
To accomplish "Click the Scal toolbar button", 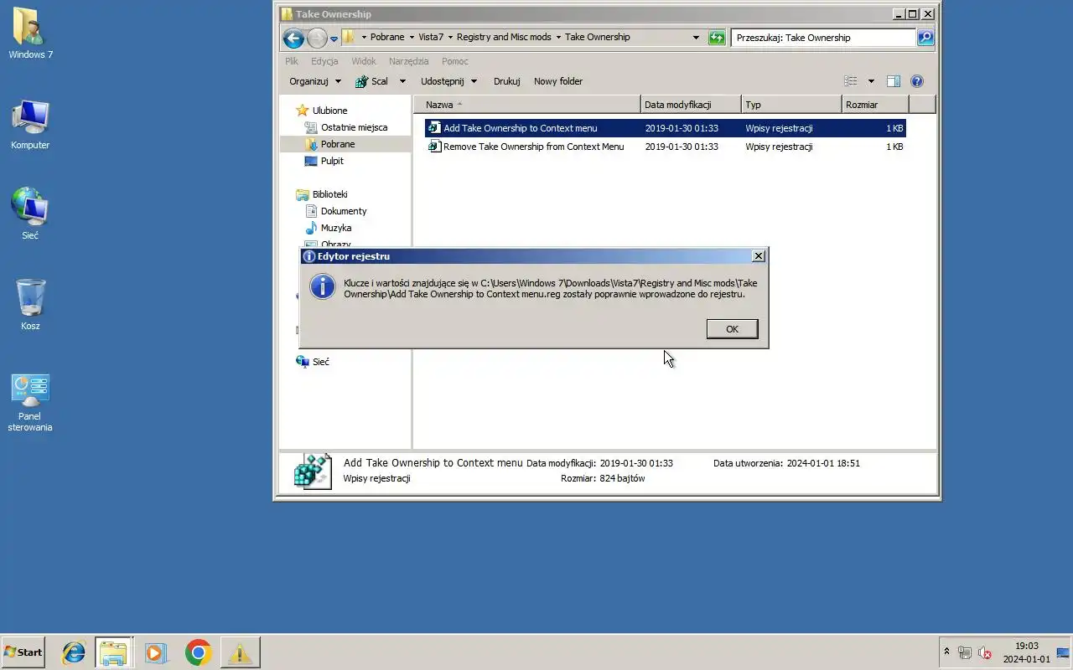I will coord(371,81).
